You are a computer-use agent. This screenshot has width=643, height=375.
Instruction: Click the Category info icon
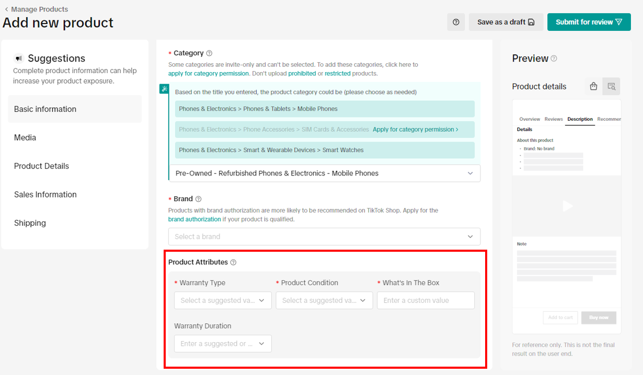pyautogui.click(x=209, y=53)
